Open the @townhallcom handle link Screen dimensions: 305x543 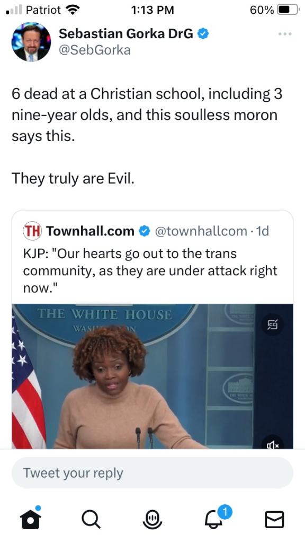coord(200,231)
